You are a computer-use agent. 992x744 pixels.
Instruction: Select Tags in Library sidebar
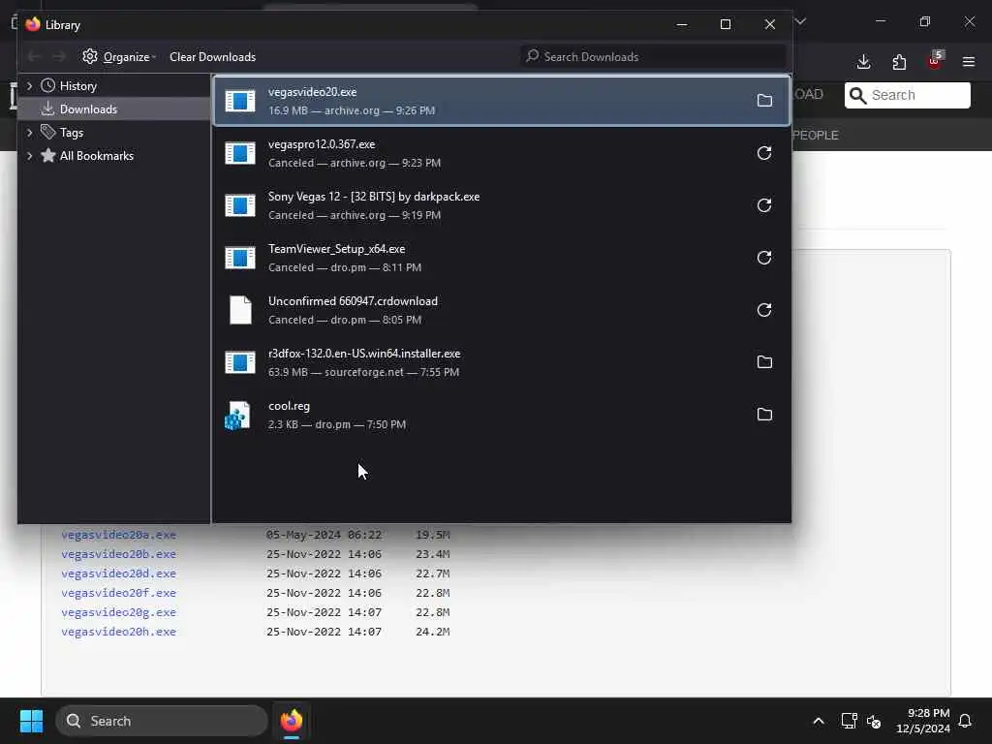click(x=114, y=132)
